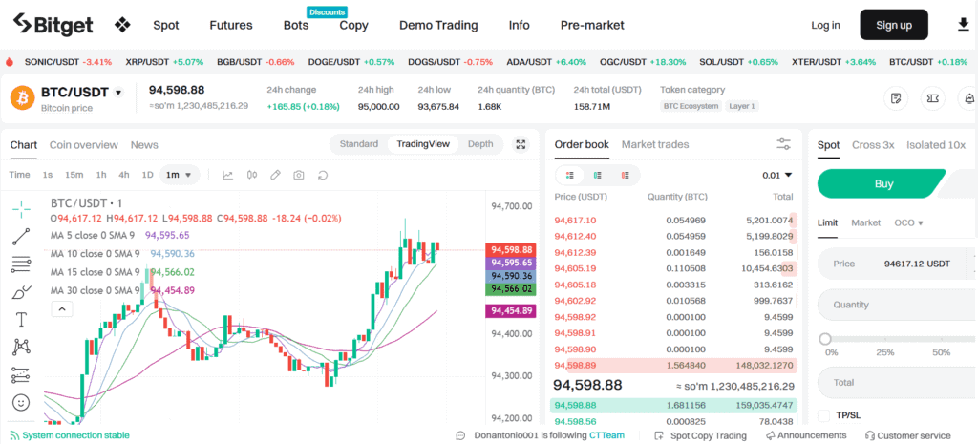This screenshot has height=444, width=978.
Task: Click the amount percentage slider handle
Action: (x=825, y=339)
